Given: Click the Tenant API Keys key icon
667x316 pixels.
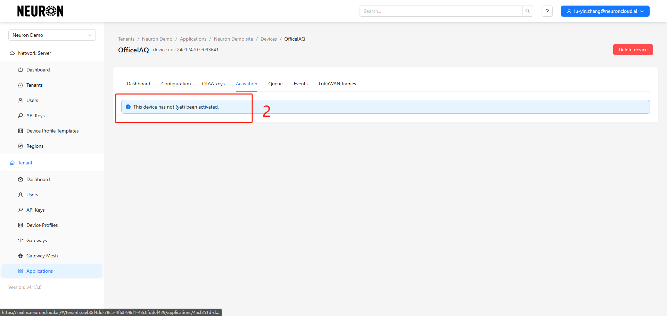Looking at the screenshot, I should 20,210.
